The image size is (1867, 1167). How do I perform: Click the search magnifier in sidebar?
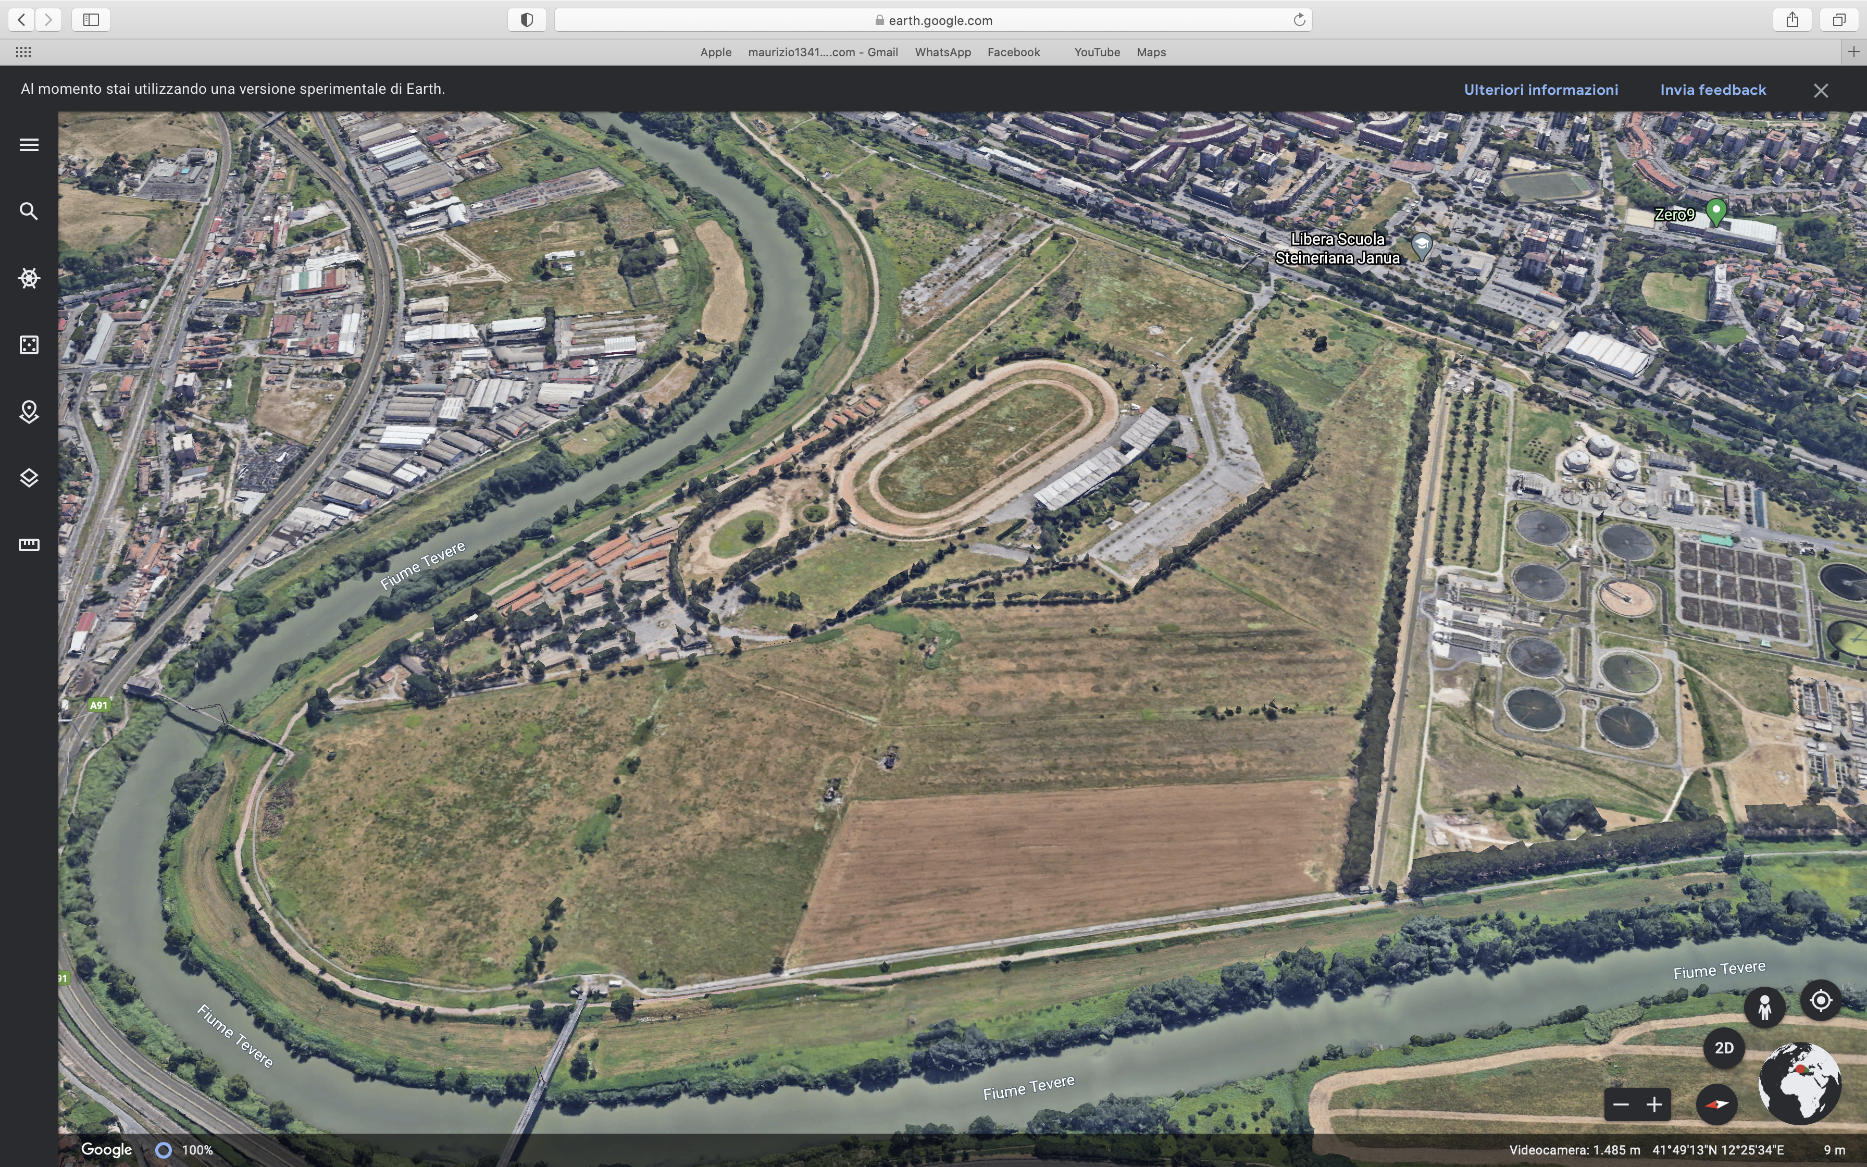pyautogui.click(x=29, y=212)
